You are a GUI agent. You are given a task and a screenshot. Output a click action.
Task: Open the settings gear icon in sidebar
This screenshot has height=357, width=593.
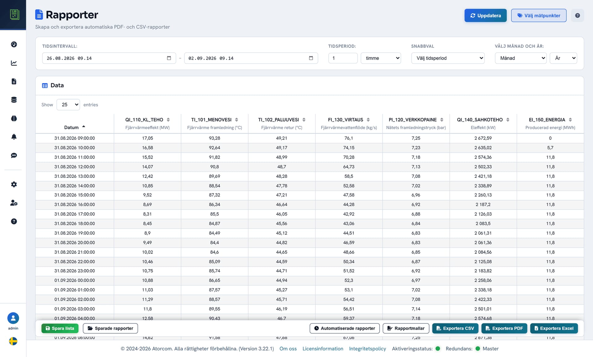coord(14,185)
